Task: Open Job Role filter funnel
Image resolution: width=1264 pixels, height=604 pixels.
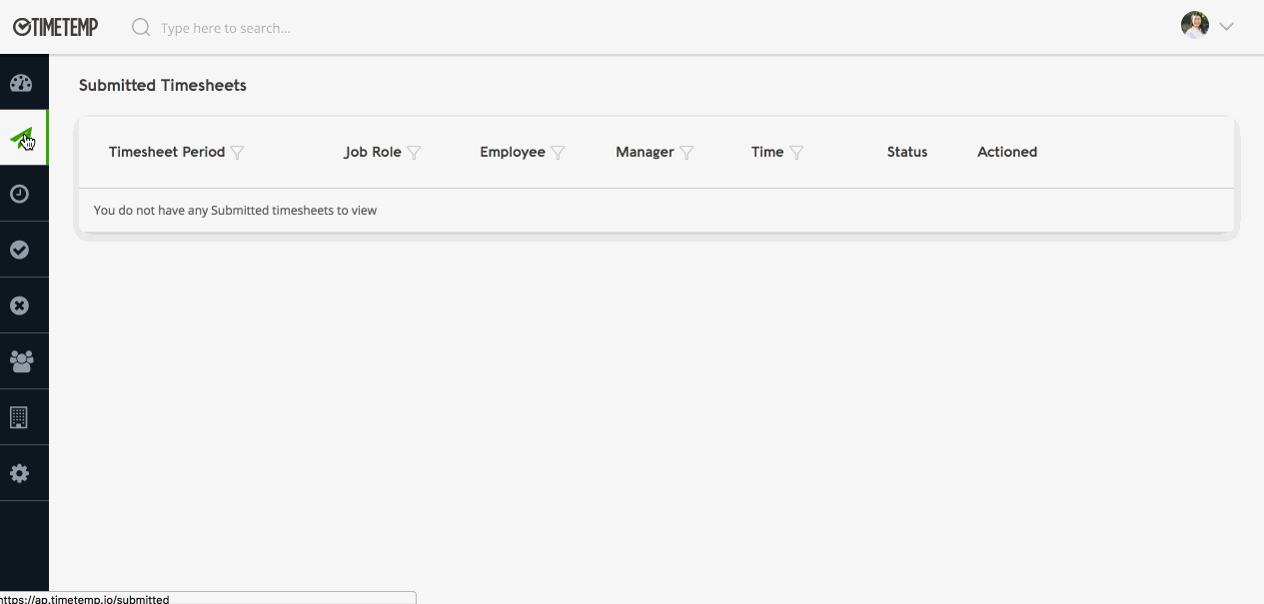Action: pyautogui.click(x=414, y=153)
